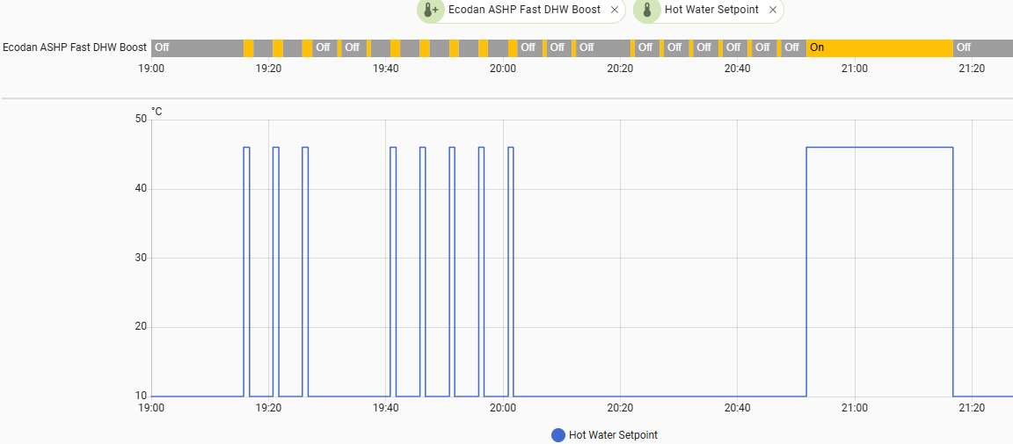Remove the Ecodan ASHP Fast DHW Boost chip

(x=615, y=10)
